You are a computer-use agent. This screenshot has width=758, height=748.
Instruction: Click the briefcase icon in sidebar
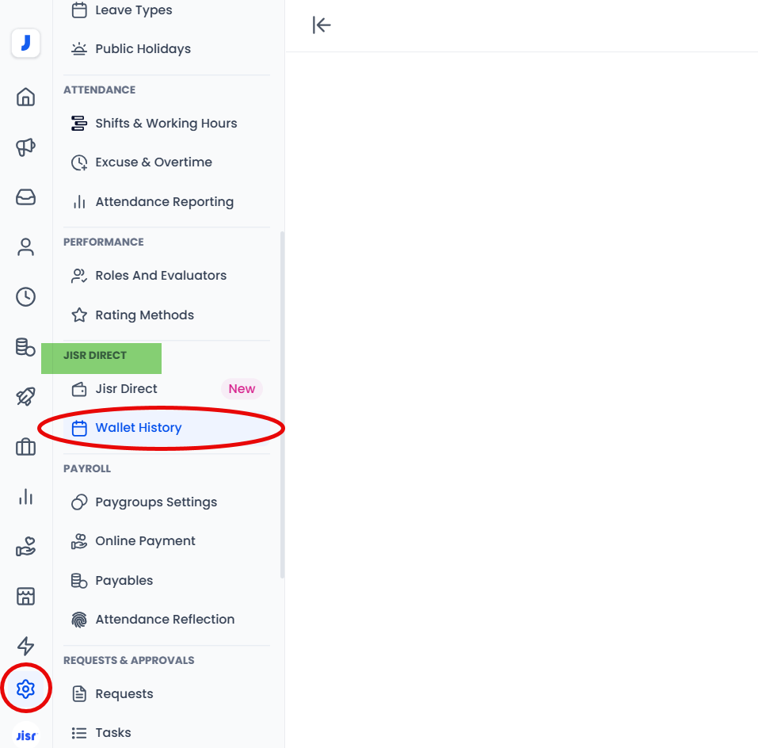click(26, 447)
